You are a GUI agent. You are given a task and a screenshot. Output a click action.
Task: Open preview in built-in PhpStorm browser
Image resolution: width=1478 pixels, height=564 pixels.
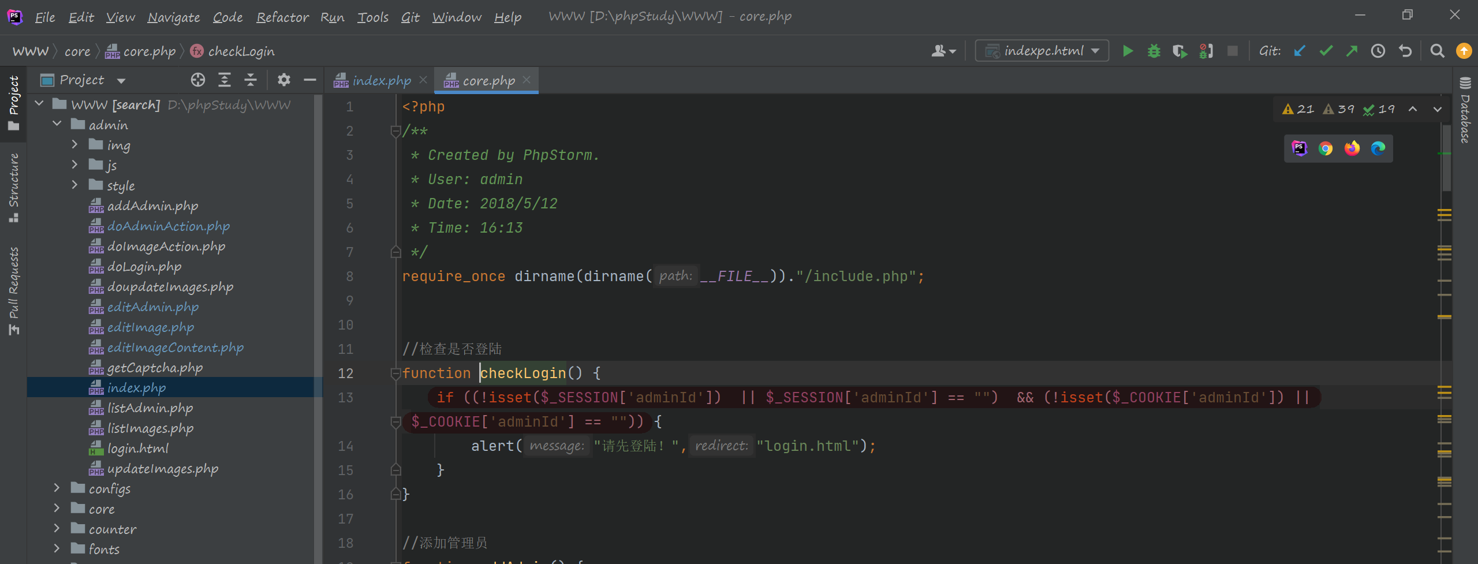[1299, 148]
